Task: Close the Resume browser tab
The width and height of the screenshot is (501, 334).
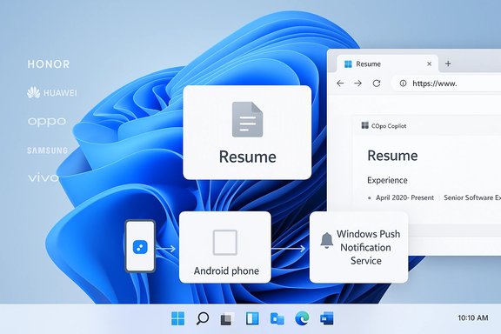Action: point(430,63)
